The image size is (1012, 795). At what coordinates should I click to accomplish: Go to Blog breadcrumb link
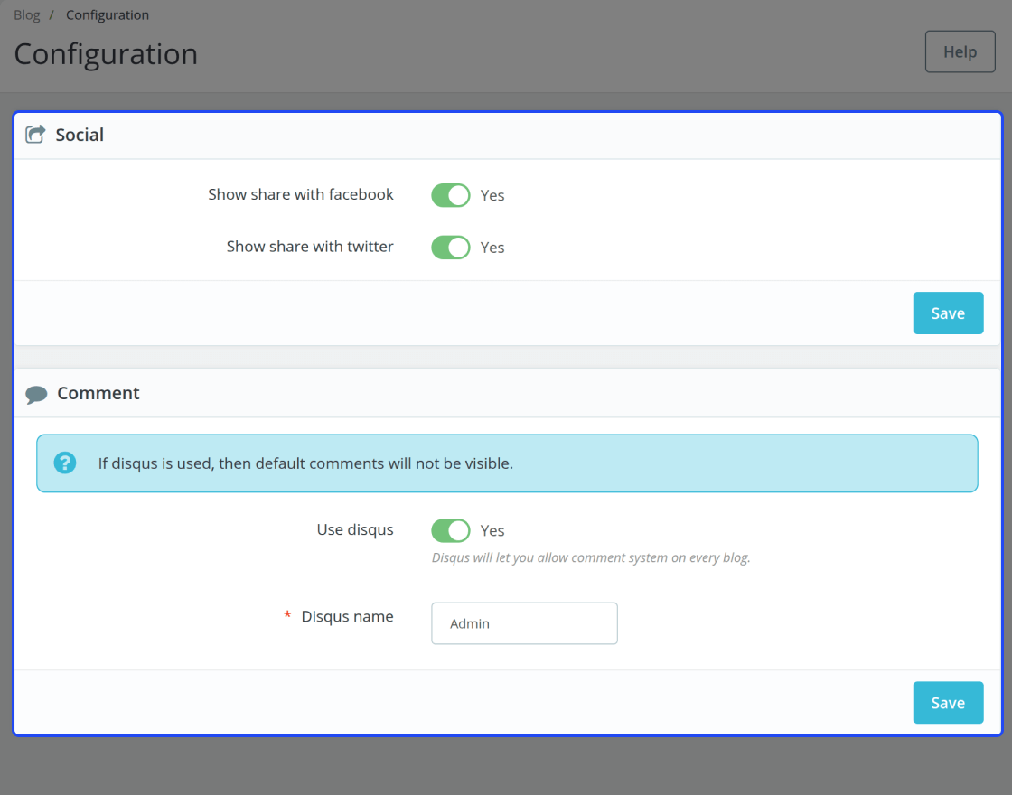click(x=26, y=14)
